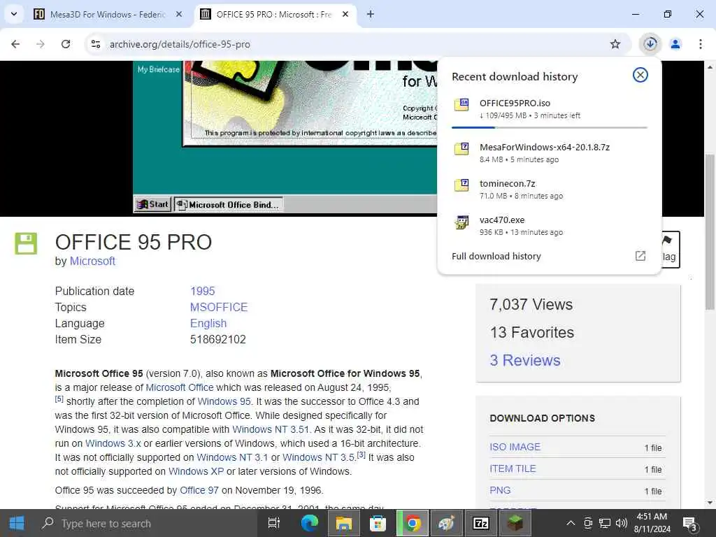Select the tominecon.7z download name
The image size is (716, 537).
click(508, 183)
